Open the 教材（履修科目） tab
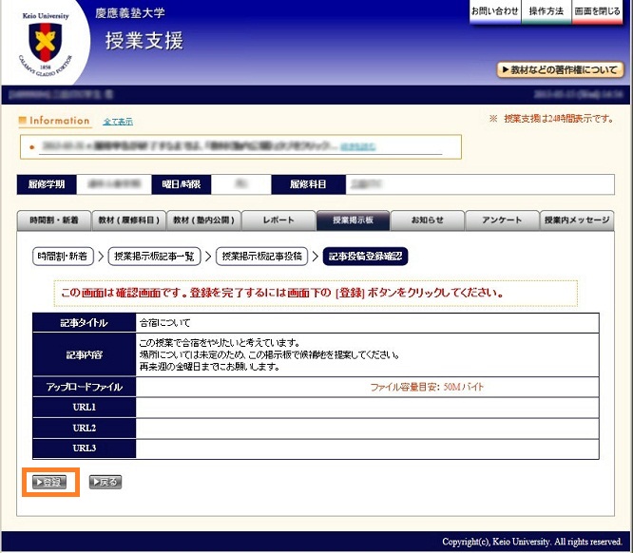 point(128,220)
